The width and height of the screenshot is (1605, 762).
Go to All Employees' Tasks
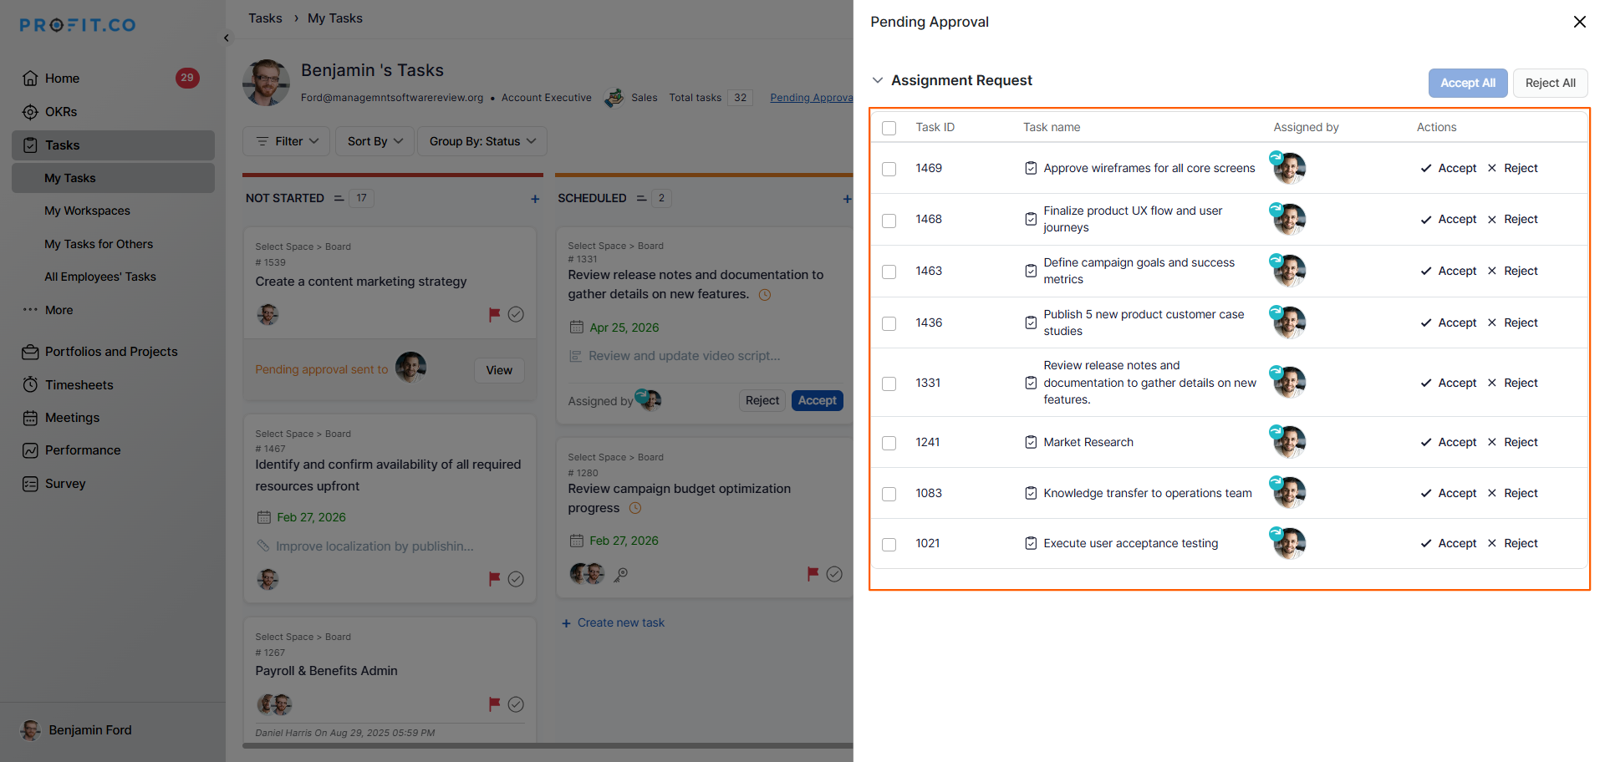[x=99, y=277]
